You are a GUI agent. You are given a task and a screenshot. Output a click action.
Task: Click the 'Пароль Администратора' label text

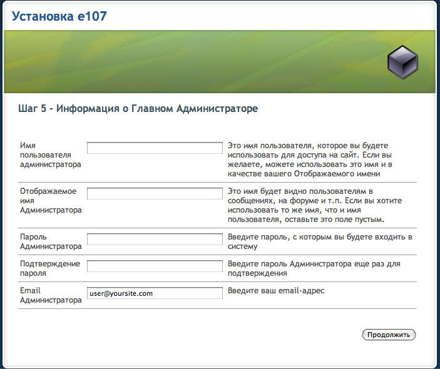pyautogui.click(x=50, y=241)
